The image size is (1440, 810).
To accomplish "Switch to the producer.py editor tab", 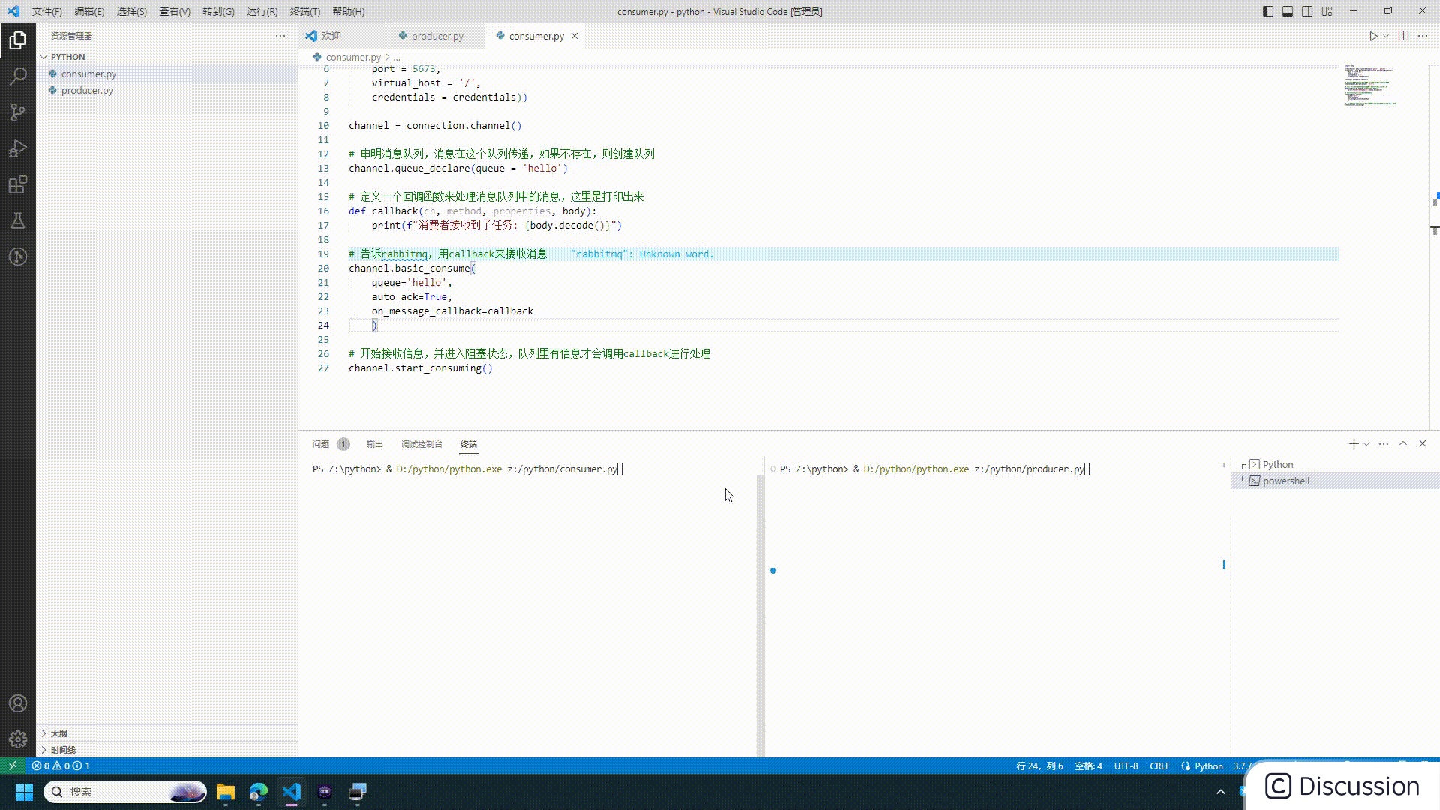I will (436, 36).
